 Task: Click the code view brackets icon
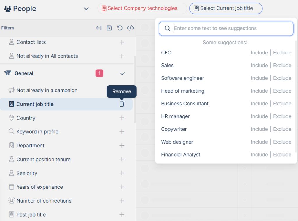pos(130,28)
